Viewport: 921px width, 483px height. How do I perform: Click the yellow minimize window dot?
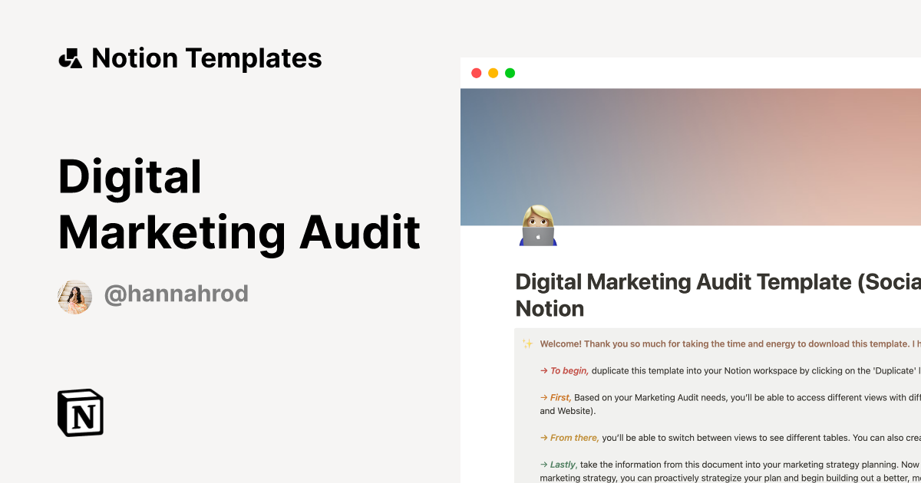click(493, 73)
